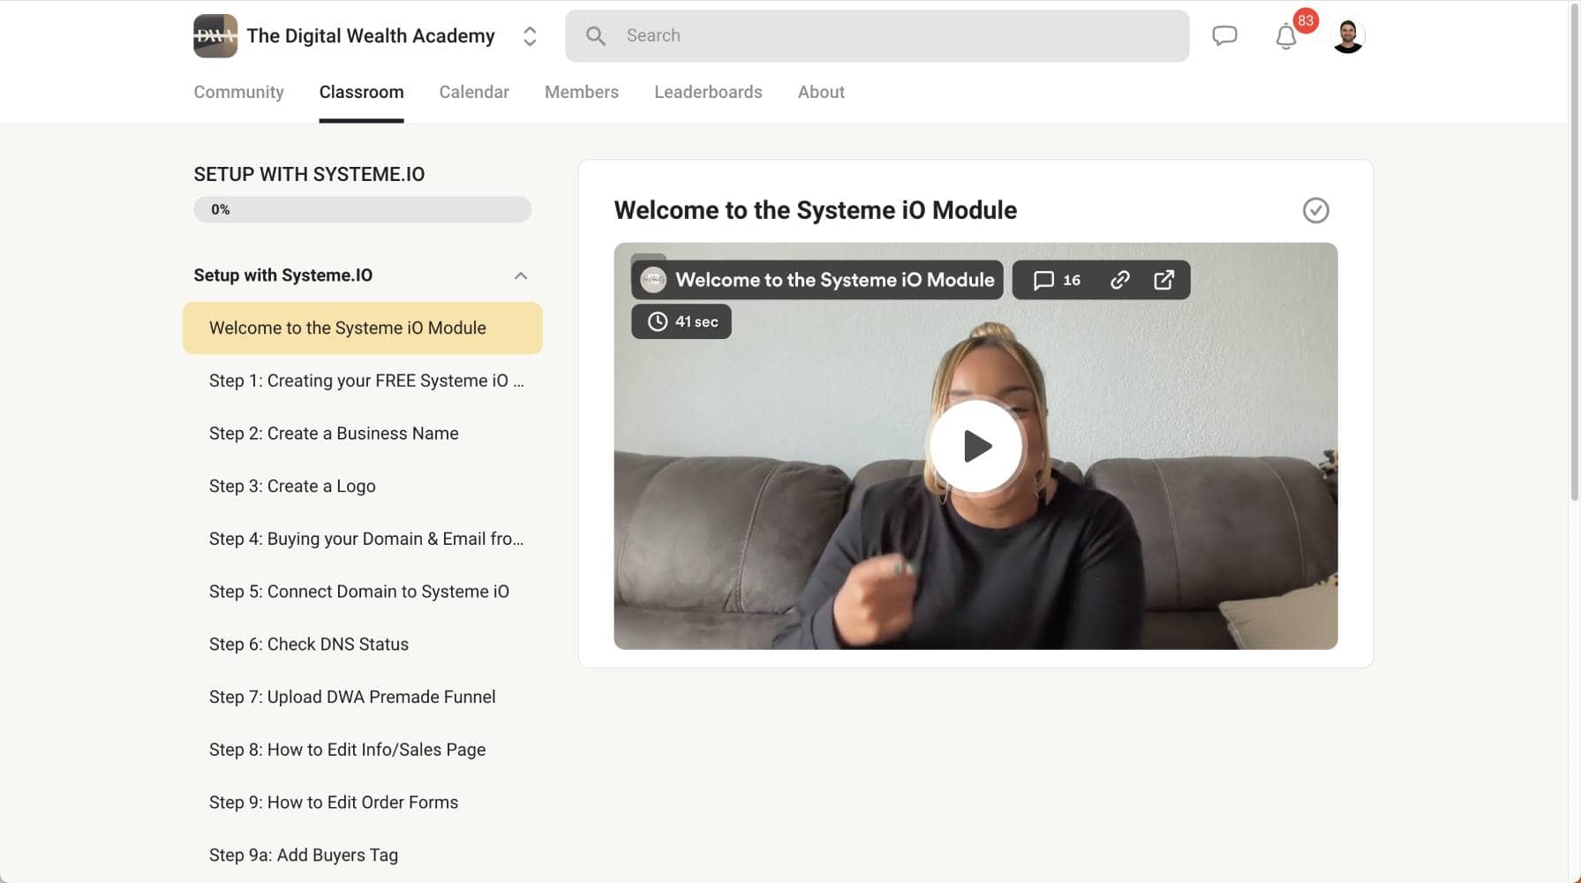Mark the lesson complete with the checkmark circle
Viewport: 1581px width, 883px height.
point(1315,210)
